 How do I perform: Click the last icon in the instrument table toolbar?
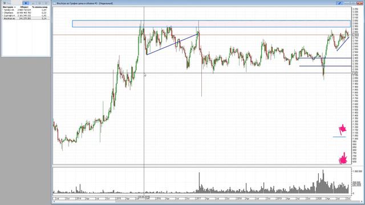point(46,3)
